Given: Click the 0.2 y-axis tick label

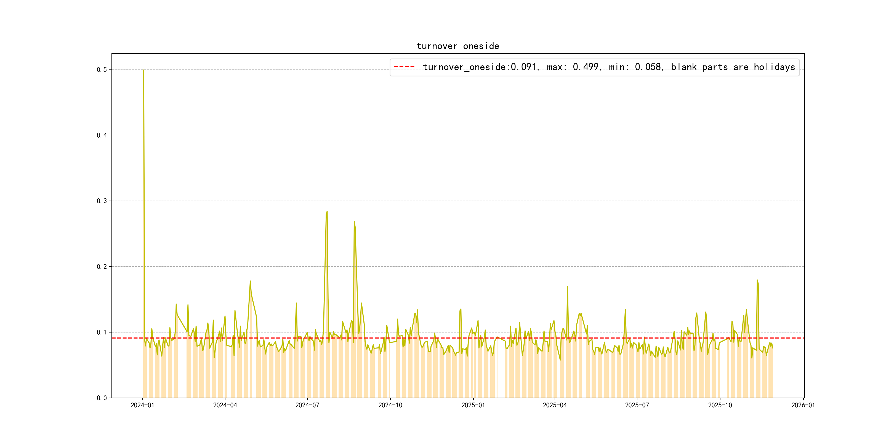Looking at the screenshot, I should 102,267.
